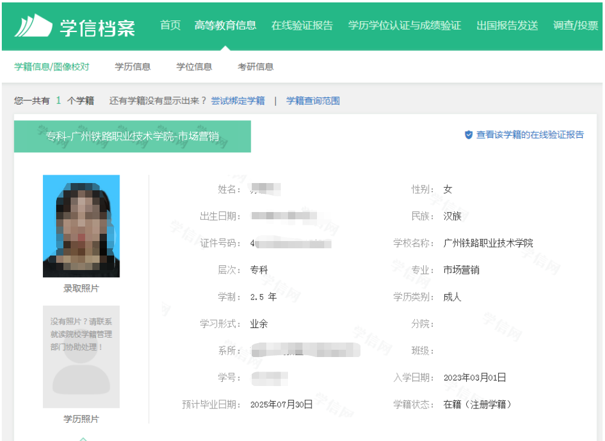The height and width of the screenshot is (441, 605).
Task: Click the 录取照片 caption
Action: 81,289
